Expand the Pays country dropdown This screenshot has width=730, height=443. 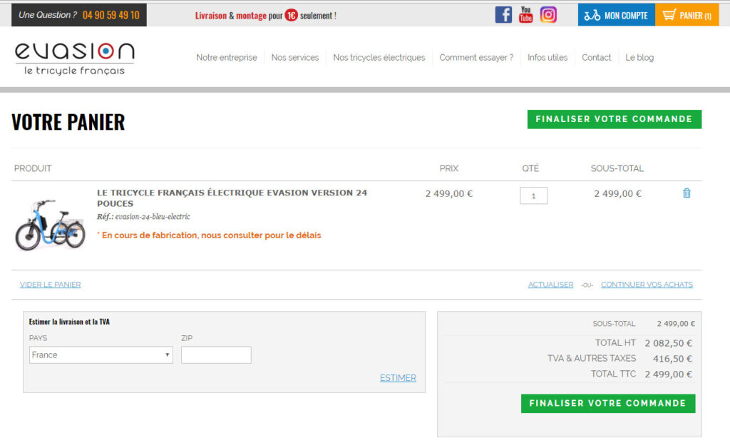[x=101, y=355]
